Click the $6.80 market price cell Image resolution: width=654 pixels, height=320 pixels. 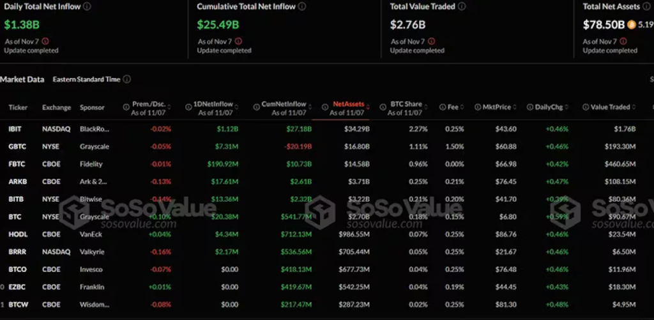pyautogui.click(x=506, y=217)
